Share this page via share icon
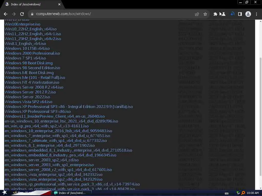The image size is (262, 196). [197, 14]
